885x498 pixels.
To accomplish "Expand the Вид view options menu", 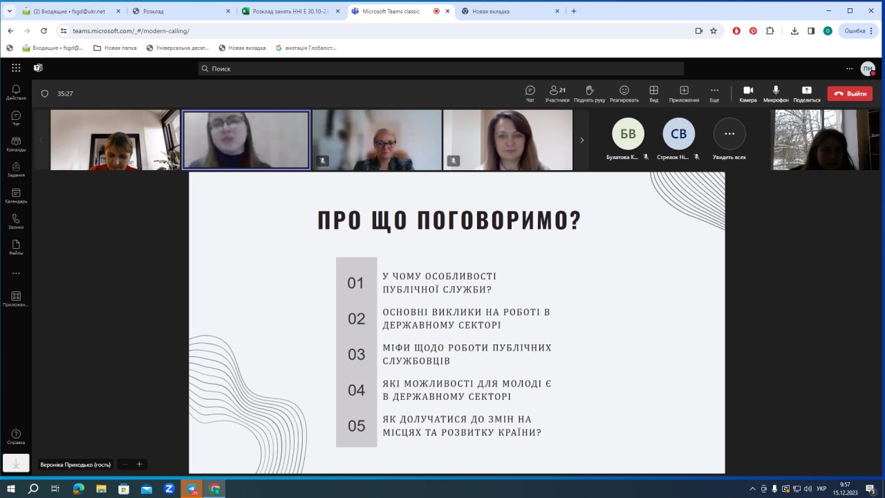I will [x=653, y=93].
